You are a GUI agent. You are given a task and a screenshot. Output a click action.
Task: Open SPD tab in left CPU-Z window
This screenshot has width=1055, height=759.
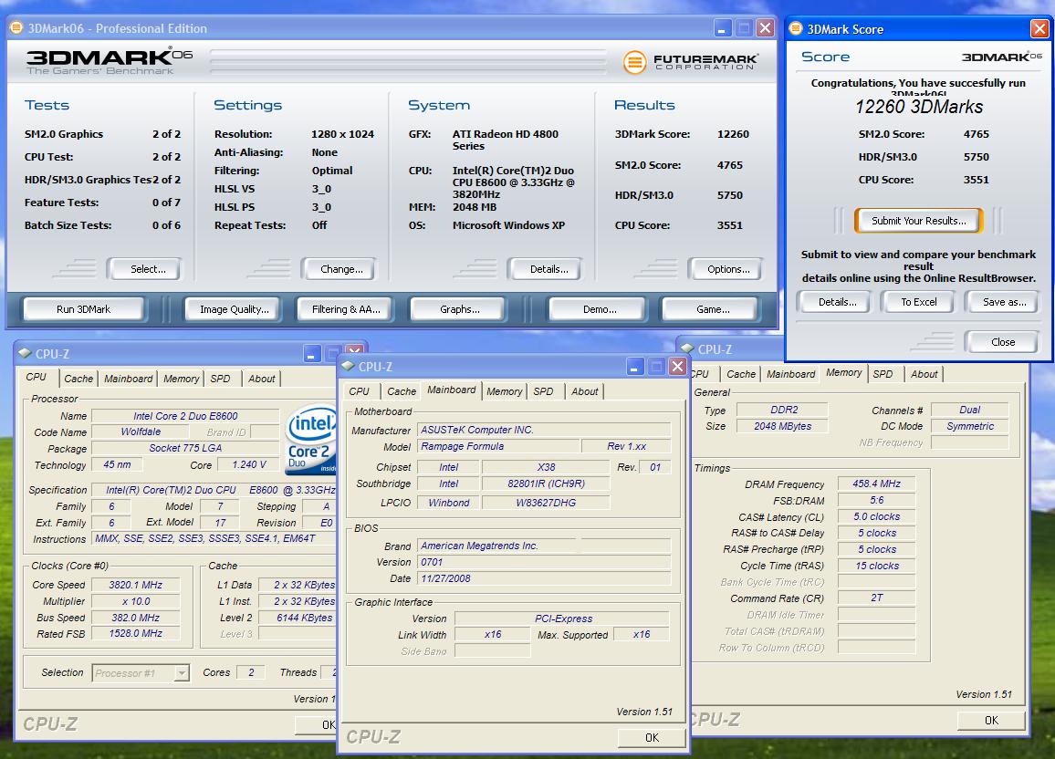pos(220,379)
